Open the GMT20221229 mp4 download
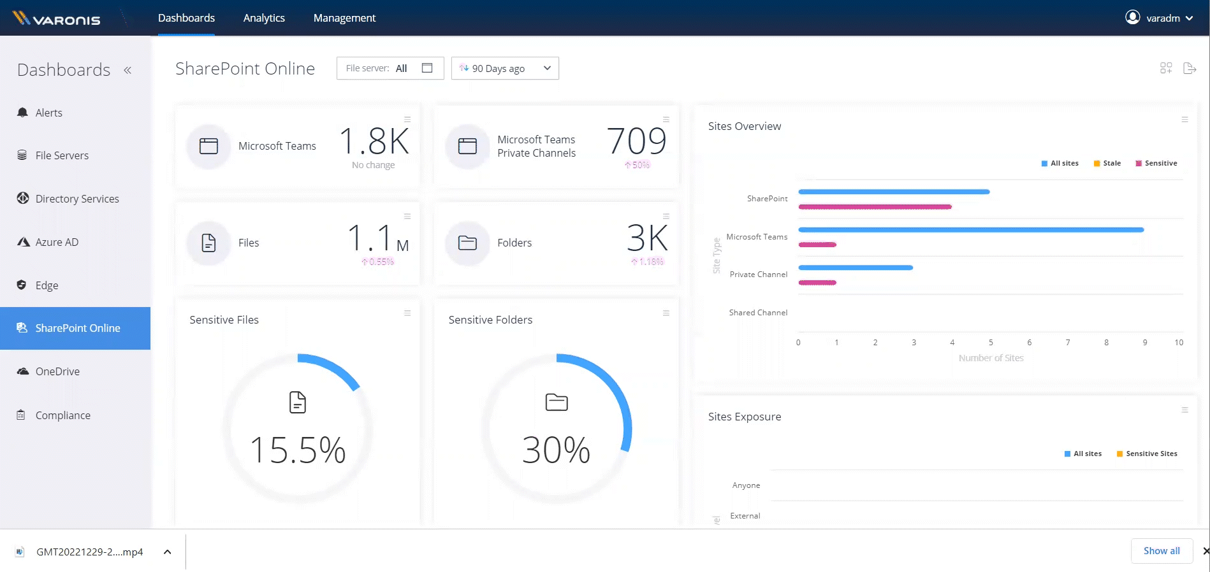 coord(90,552)
